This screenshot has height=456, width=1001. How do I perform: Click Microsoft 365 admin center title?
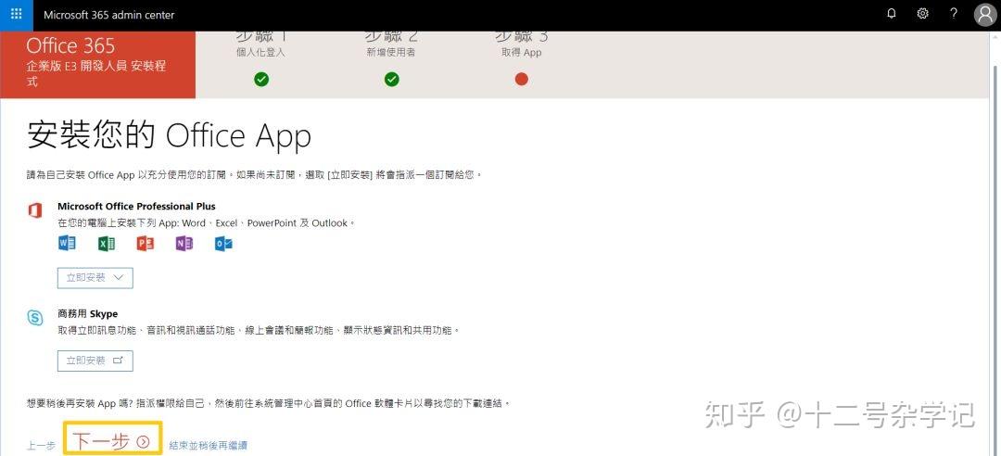109,15
